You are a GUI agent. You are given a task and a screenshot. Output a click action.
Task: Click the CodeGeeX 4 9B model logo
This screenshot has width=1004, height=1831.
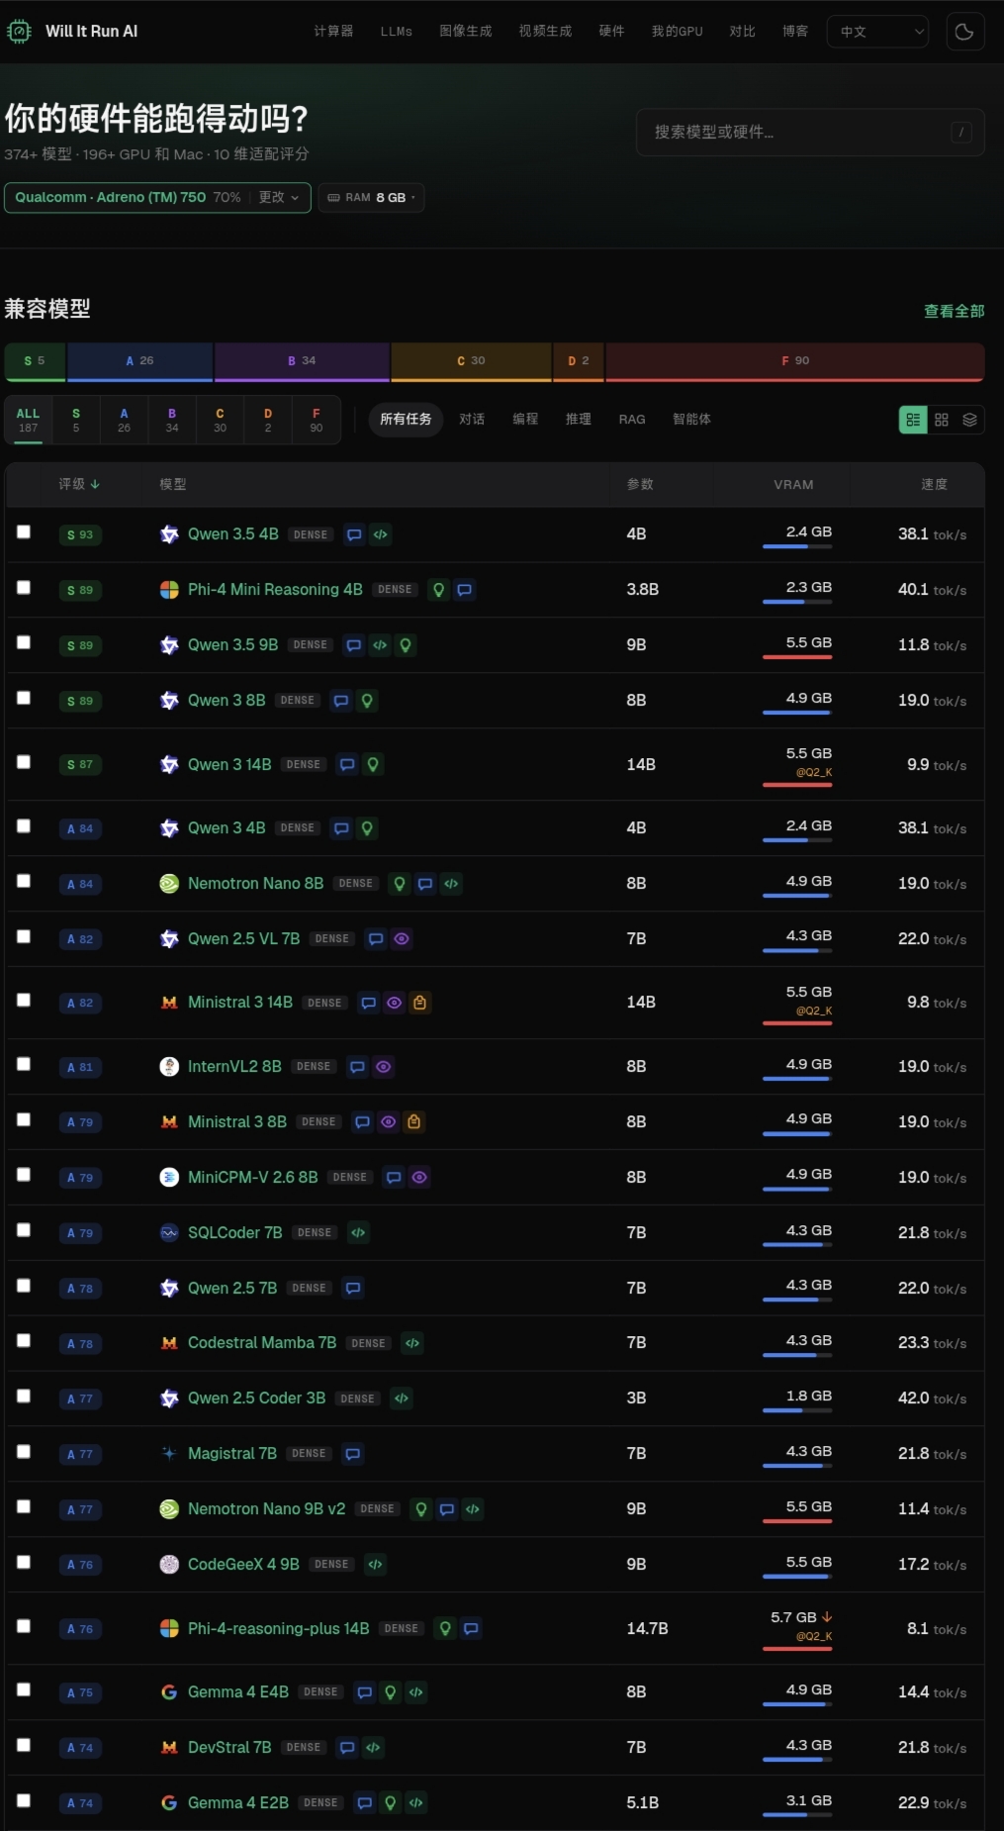[x=169, y=1565]
